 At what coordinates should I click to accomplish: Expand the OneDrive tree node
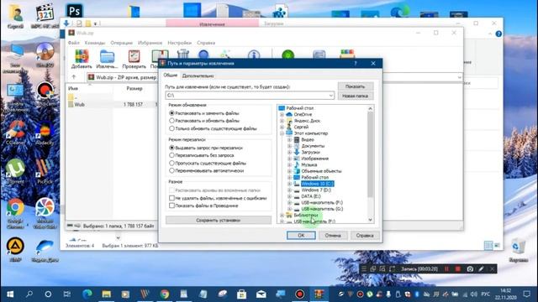pos(282,114)
